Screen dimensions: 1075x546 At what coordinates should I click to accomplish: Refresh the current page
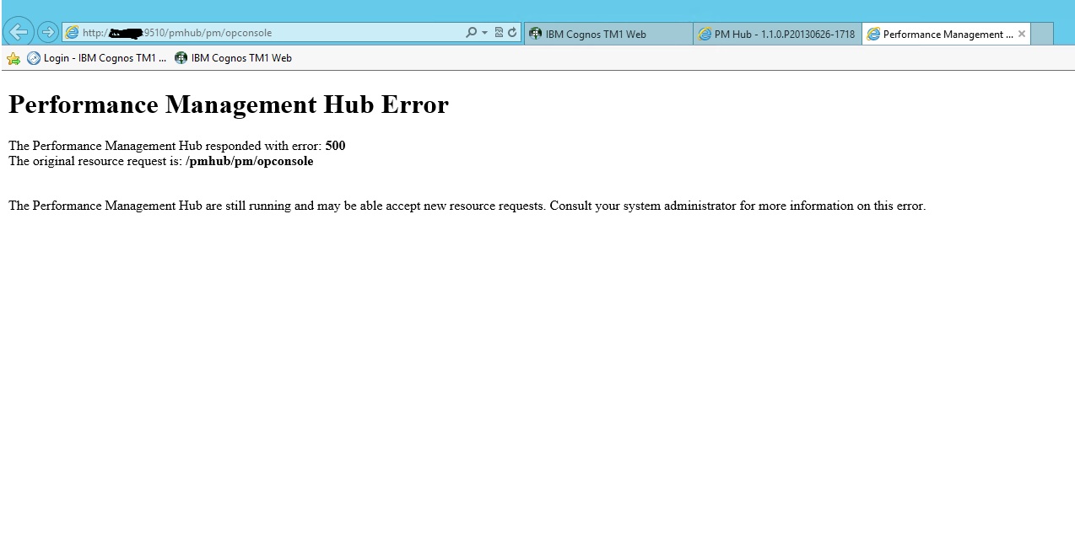(512, 33)
